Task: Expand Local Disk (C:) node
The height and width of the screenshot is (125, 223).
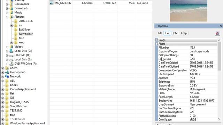Action: click(7, 51)
